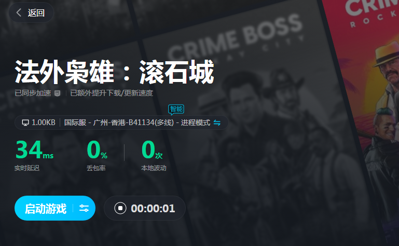
Task: Click the 0% packet loss indicator
Action: point(97,149)
